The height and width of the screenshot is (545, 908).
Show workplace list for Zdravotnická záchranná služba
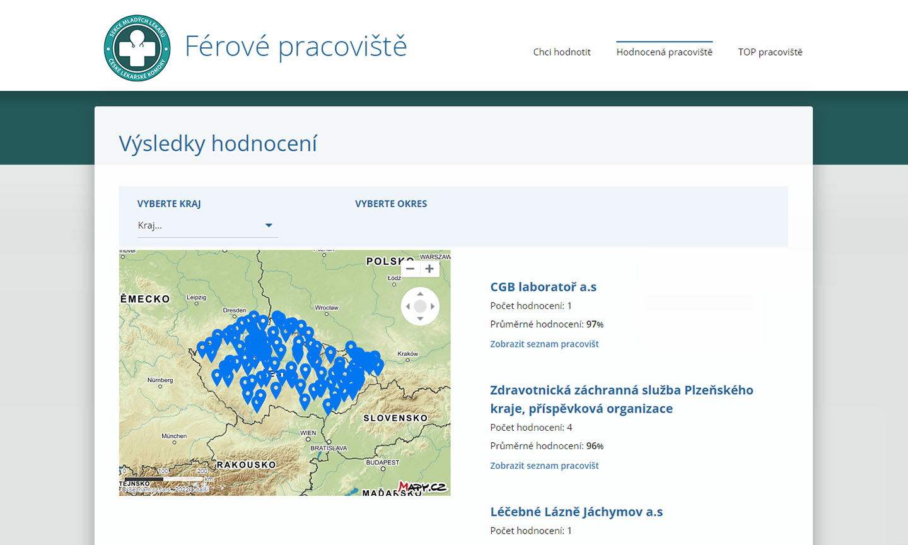544,466
